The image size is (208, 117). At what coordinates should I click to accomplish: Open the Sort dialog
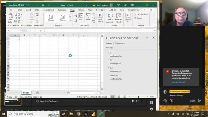(x=81, y=17)
